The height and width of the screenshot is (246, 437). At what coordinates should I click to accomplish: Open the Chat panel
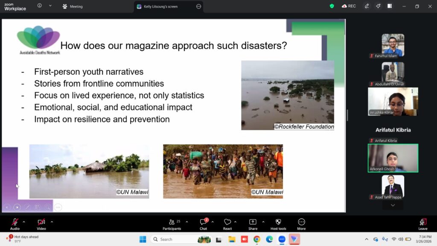203,224
